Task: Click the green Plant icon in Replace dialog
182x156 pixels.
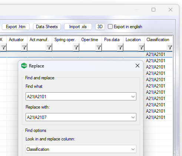Action: click(x=24, y=66)
